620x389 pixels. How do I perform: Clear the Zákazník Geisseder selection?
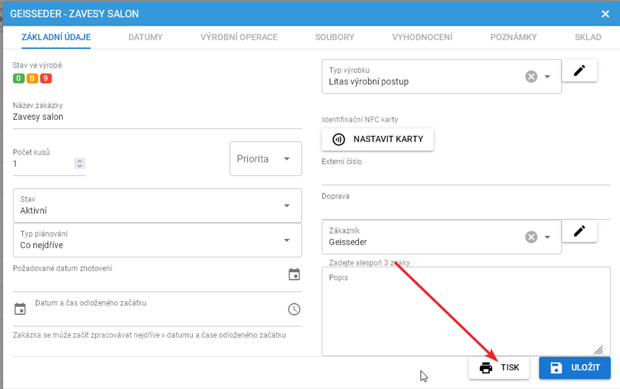[x=531, y=237]
